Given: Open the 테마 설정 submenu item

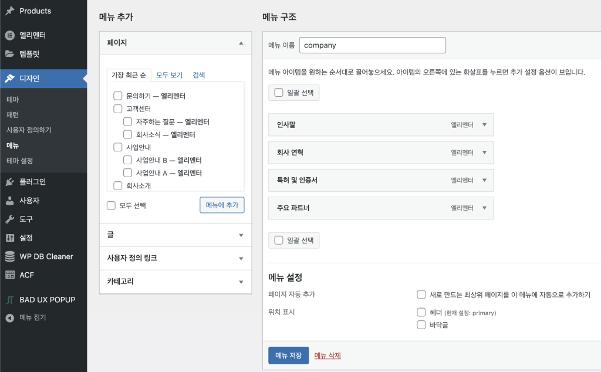Looking at the screenshot, I should coord(19,161).
